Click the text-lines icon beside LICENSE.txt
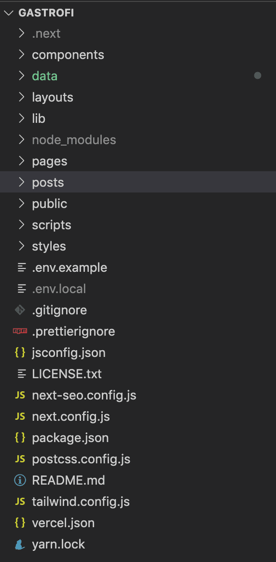This screenshot has width=276, height=562. point(22,374)
